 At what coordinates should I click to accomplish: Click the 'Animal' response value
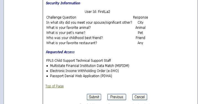pyautogui.click(x=140, y=28)
